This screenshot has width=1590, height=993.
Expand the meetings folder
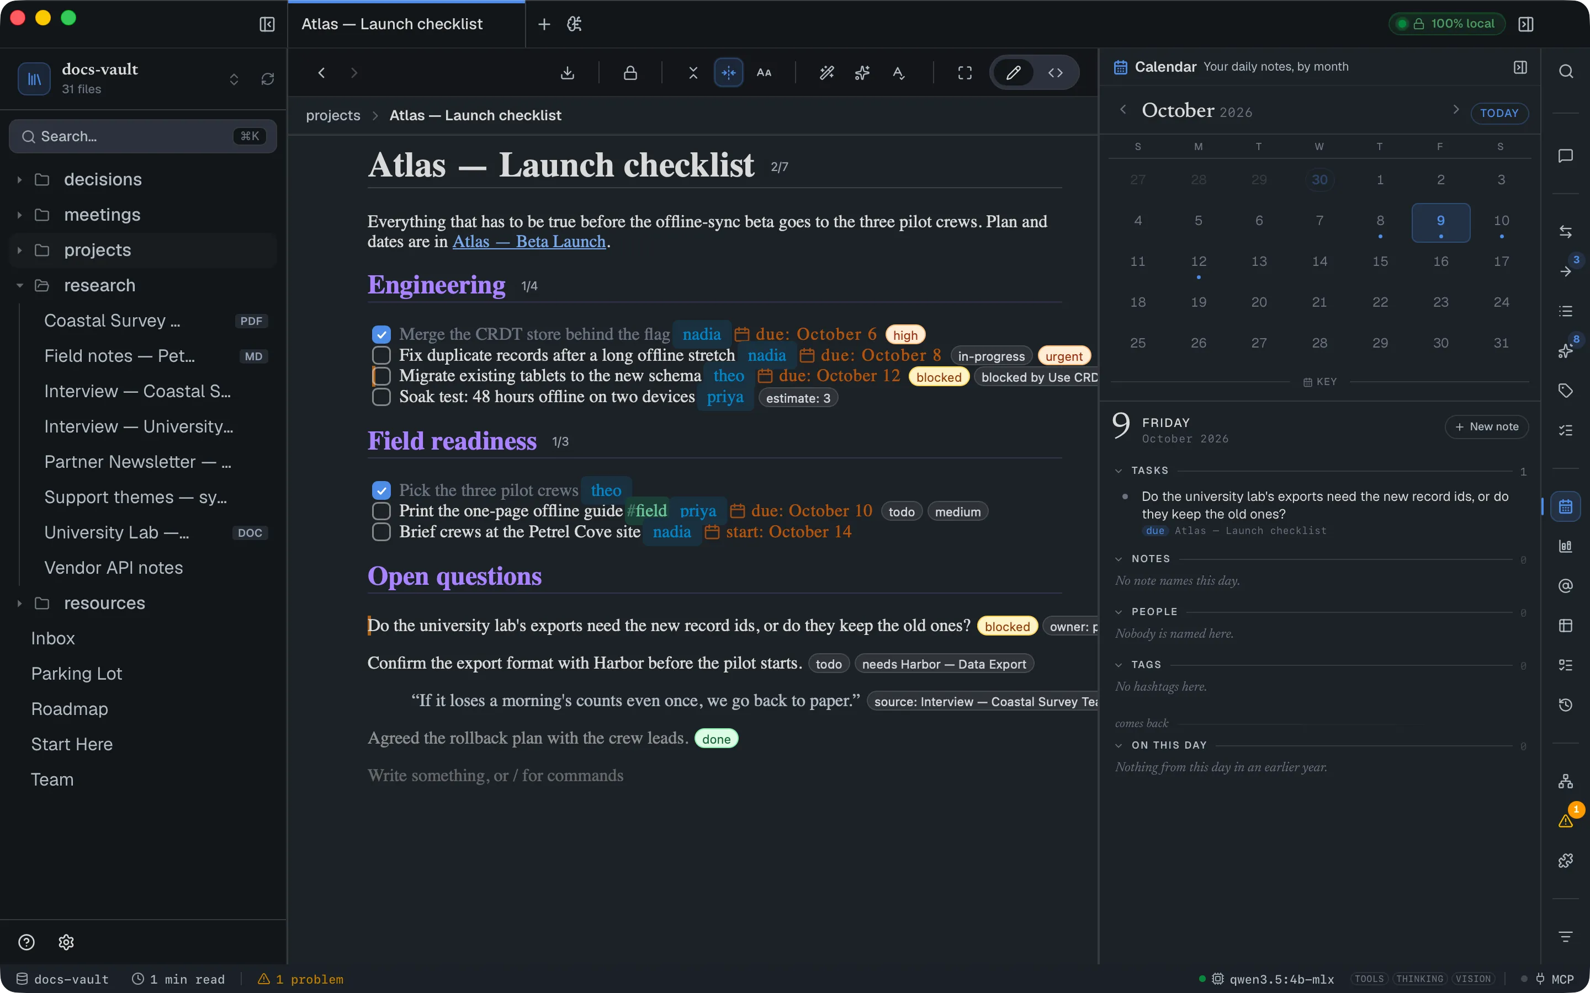20,215
